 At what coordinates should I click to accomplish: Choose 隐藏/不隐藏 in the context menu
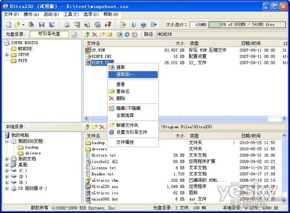[x=133, y=109]
